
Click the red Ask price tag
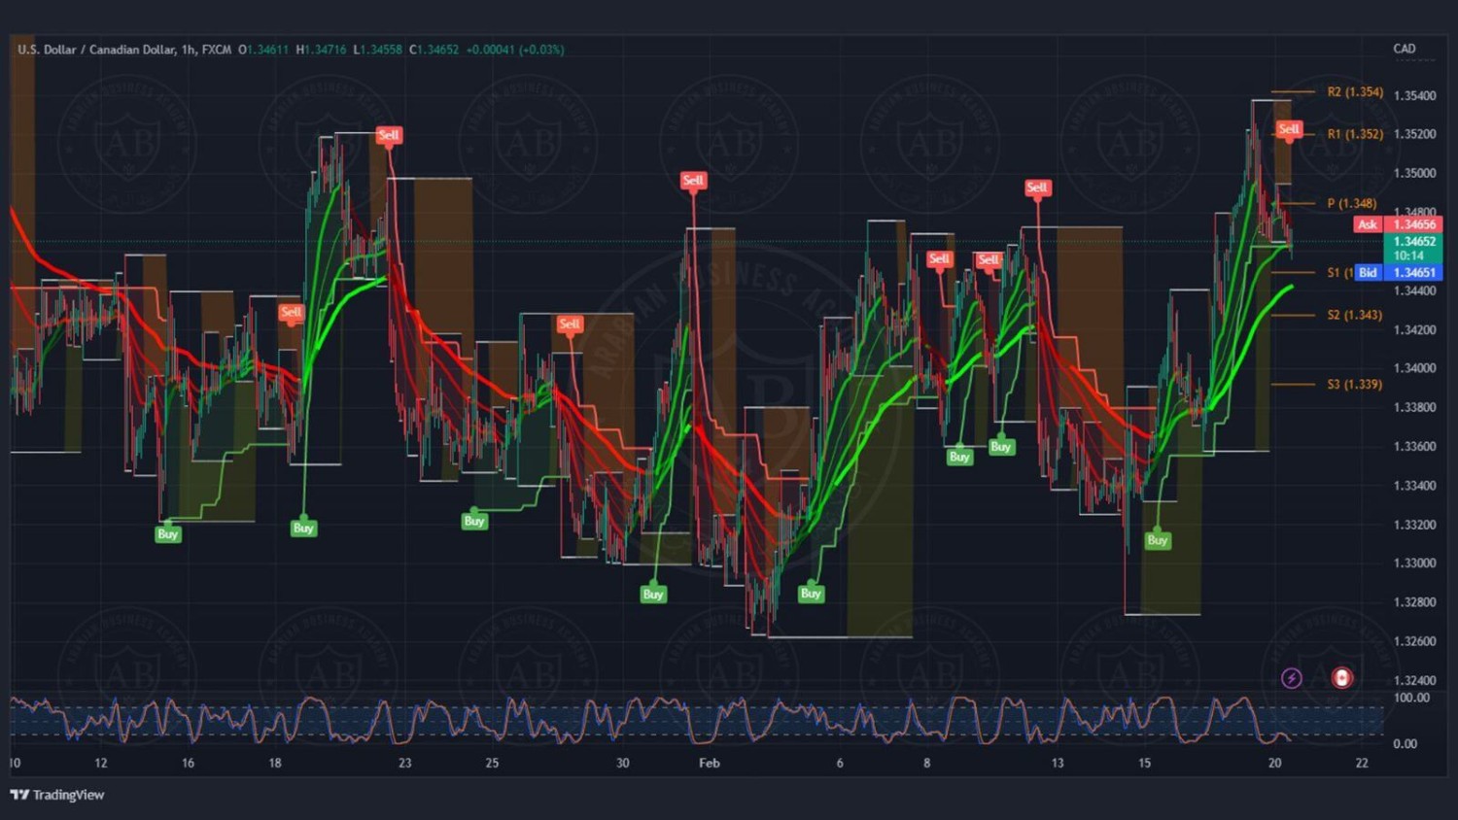1368,224
